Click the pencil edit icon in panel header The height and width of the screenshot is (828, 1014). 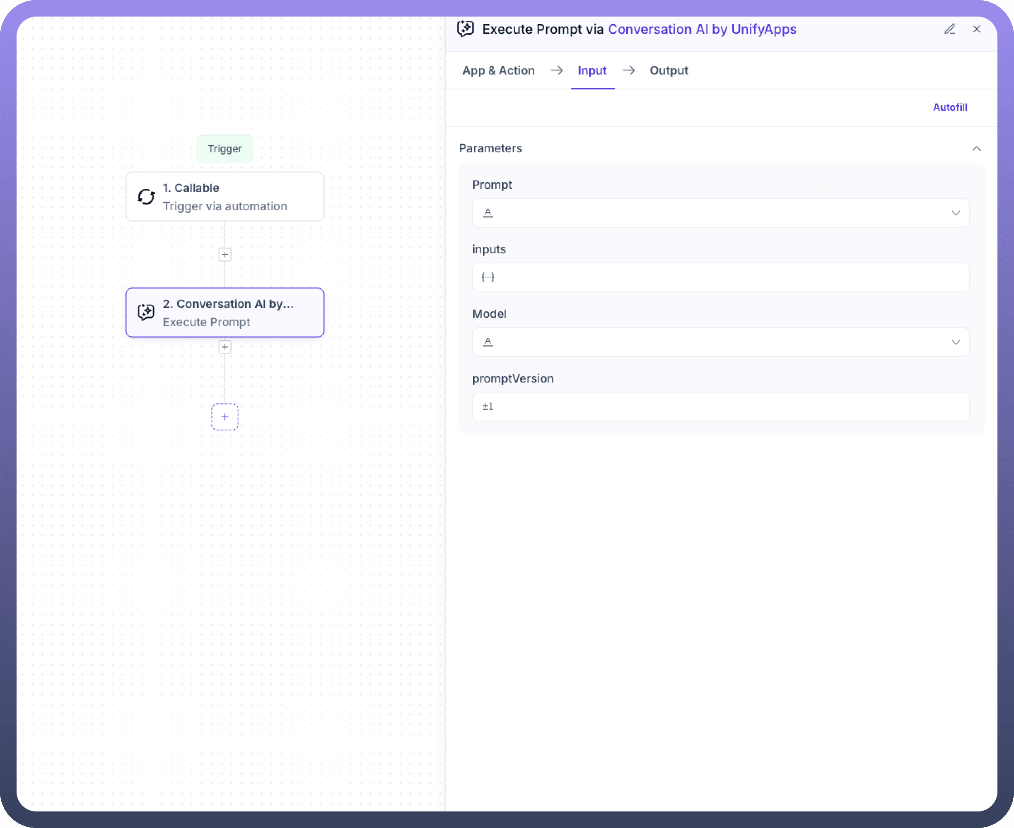(949, 29)
